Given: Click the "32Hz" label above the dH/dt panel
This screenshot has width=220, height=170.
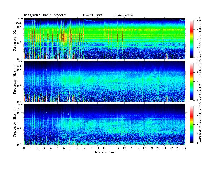Looking at the screenshot, I should (x=20, y=19).
